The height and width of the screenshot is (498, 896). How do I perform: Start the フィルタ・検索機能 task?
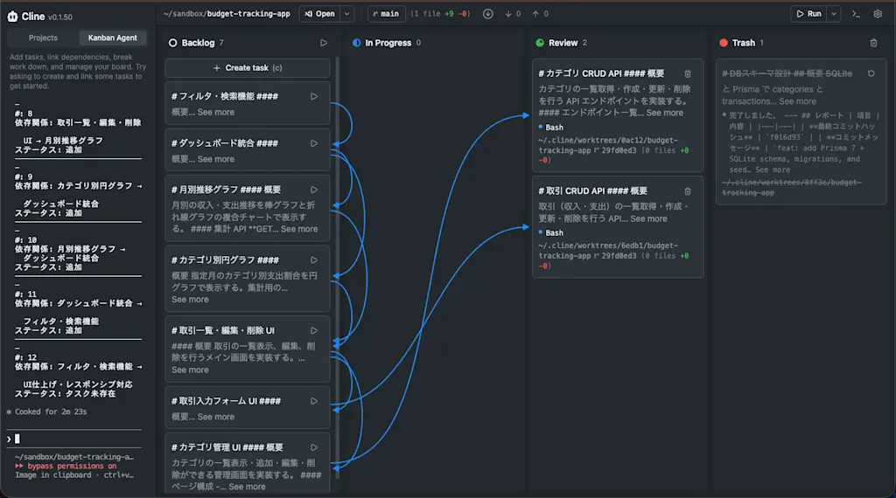point(314,96)
